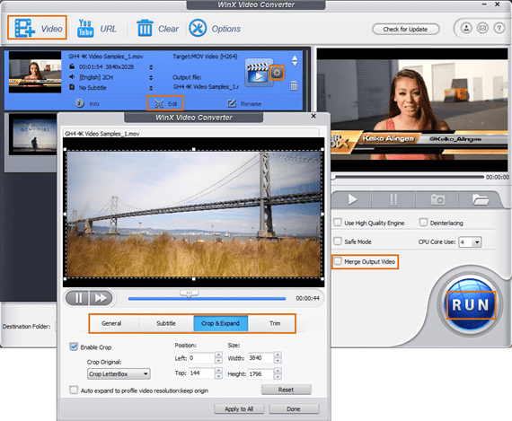512x421 pixels.
Task: Click the Check for Update button
Action: pyautogui.click(x=405, y=29)
